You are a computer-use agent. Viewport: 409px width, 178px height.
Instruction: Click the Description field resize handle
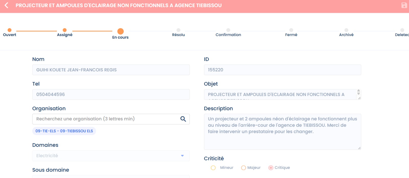[359, 148]
